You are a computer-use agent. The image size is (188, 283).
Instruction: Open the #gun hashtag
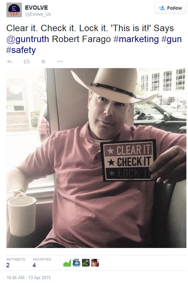coord(172,39)
